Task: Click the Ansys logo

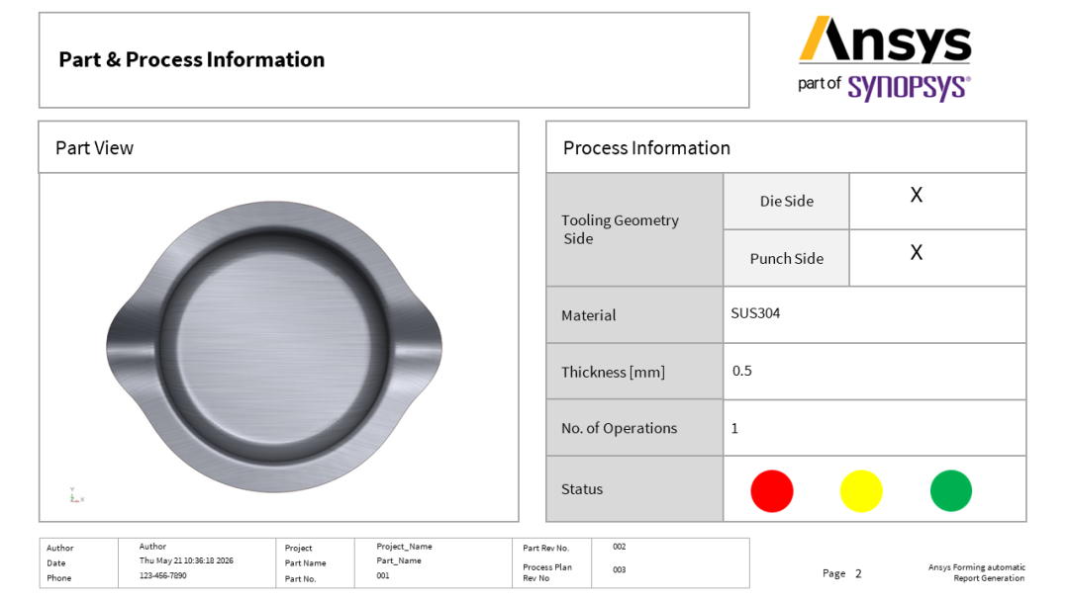Action: coord(885,39)
